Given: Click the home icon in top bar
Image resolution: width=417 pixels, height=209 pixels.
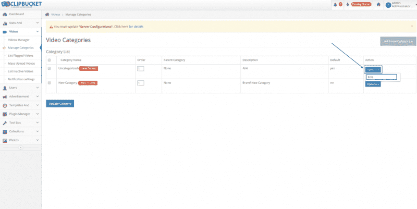Looking at the screenshot, I should coord(378,5).
